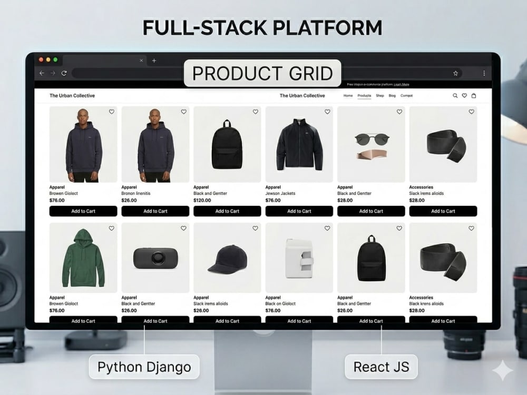The width and height of the screenshot is (527, 395).
Task: Favorite the $120.00 black backpack
Action: (256, 112)
